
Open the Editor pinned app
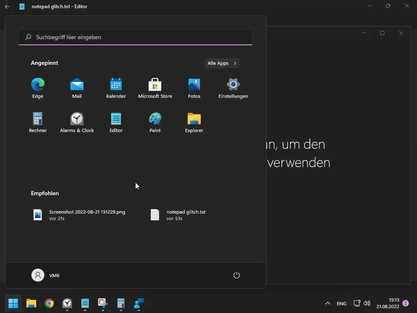point(116,122)
